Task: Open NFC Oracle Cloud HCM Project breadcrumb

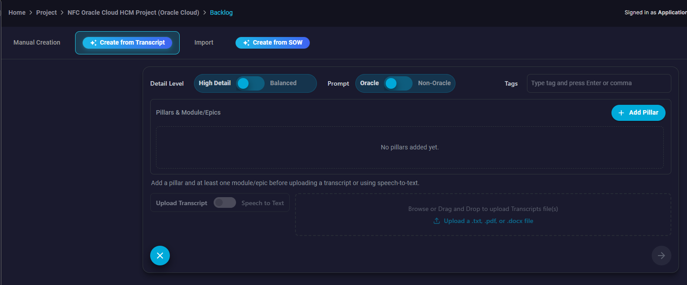Action: tap(133, 12)
